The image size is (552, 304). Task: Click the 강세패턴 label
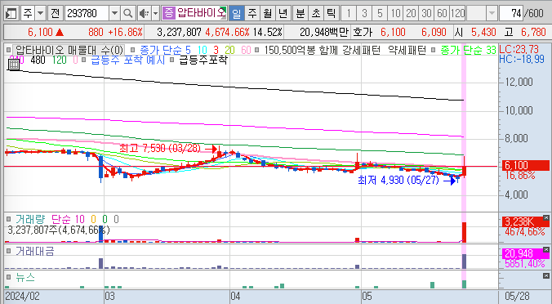tap(361, 50)
